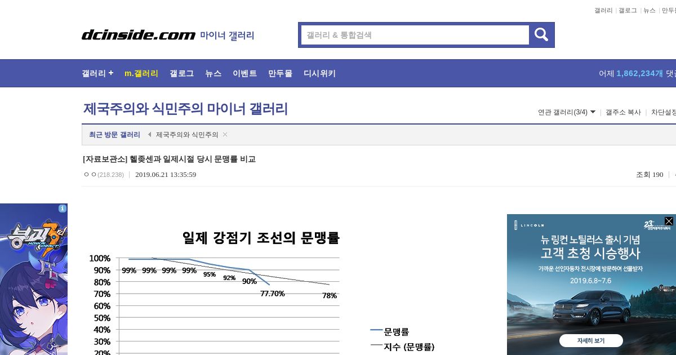Open 갤로그 link in top utility bar
Screen dimensions: 676x355
point(628,10)
